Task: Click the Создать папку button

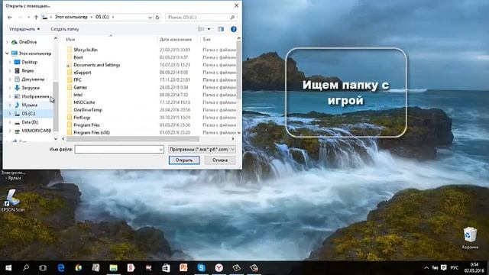Action: [65, 29]
